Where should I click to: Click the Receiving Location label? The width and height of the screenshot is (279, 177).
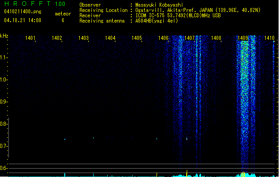tap(103, 10)
